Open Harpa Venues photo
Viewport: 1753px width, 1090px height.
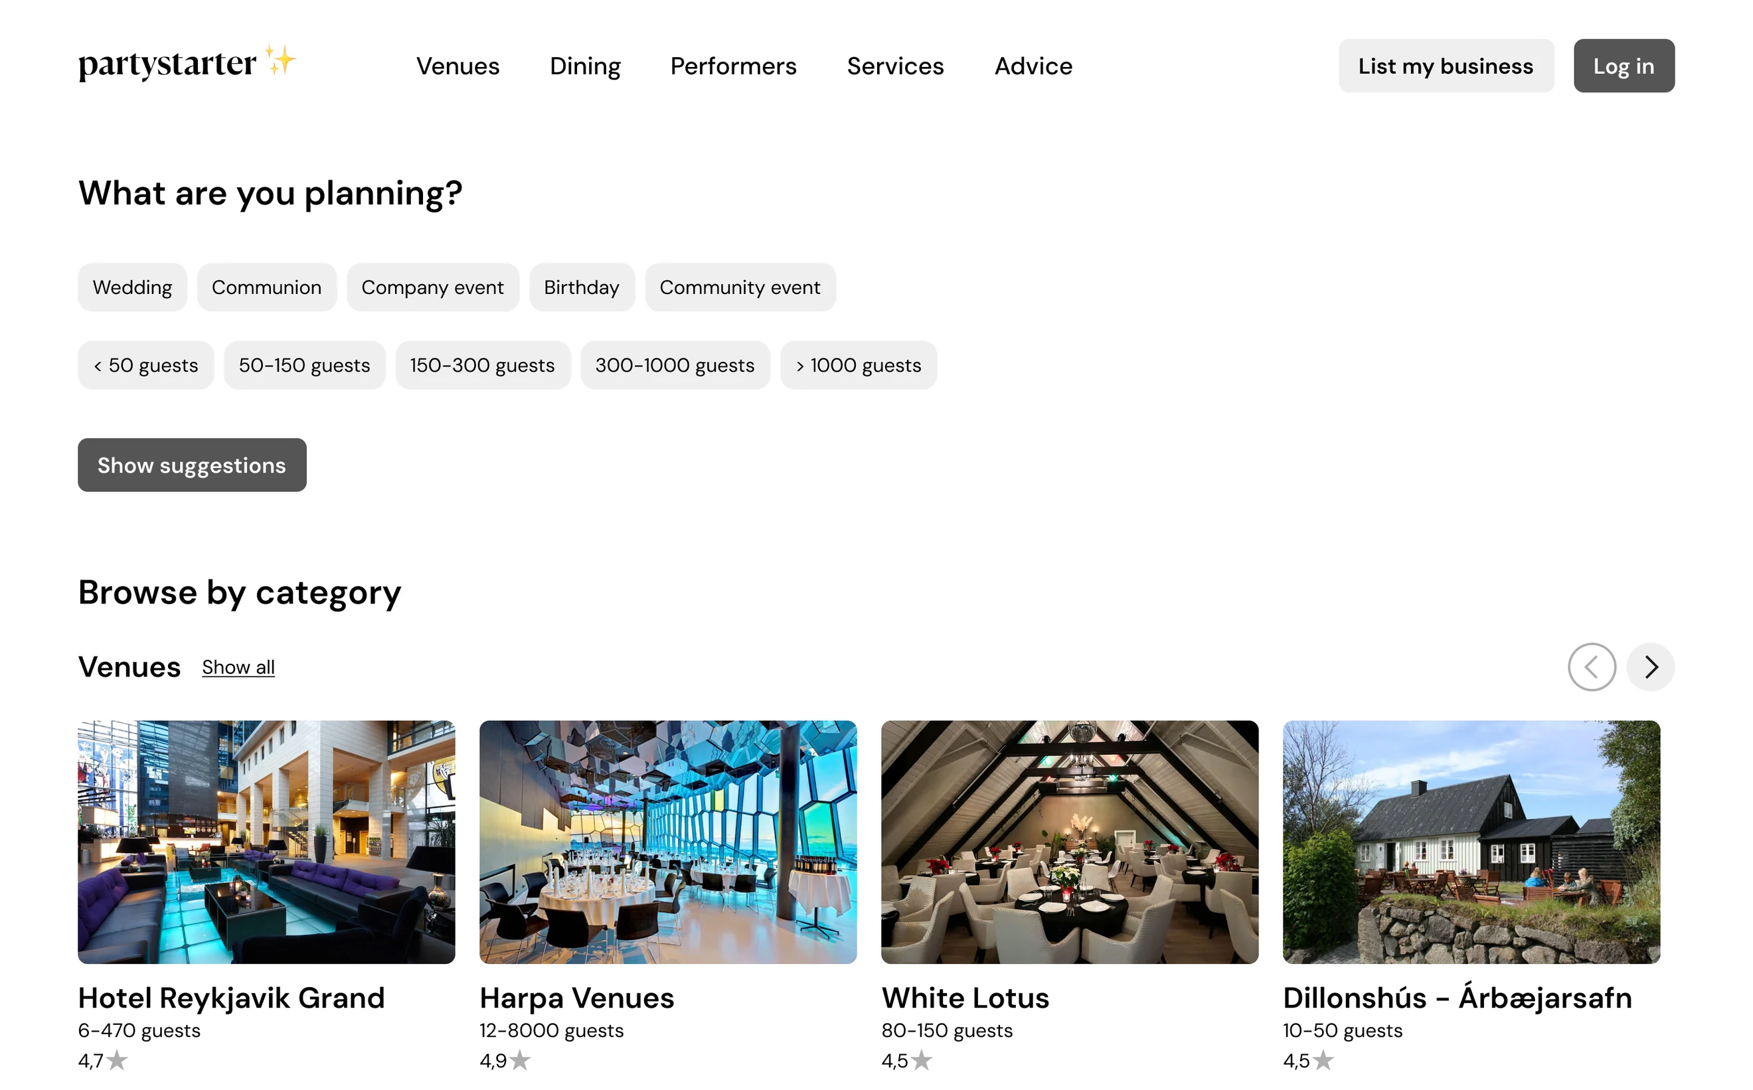tap(668, 842)
